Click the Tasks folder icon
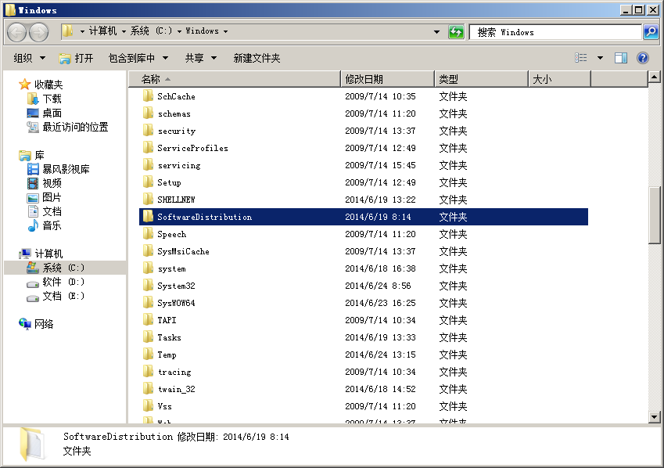The image size is (664, 468). click(148, 337)
